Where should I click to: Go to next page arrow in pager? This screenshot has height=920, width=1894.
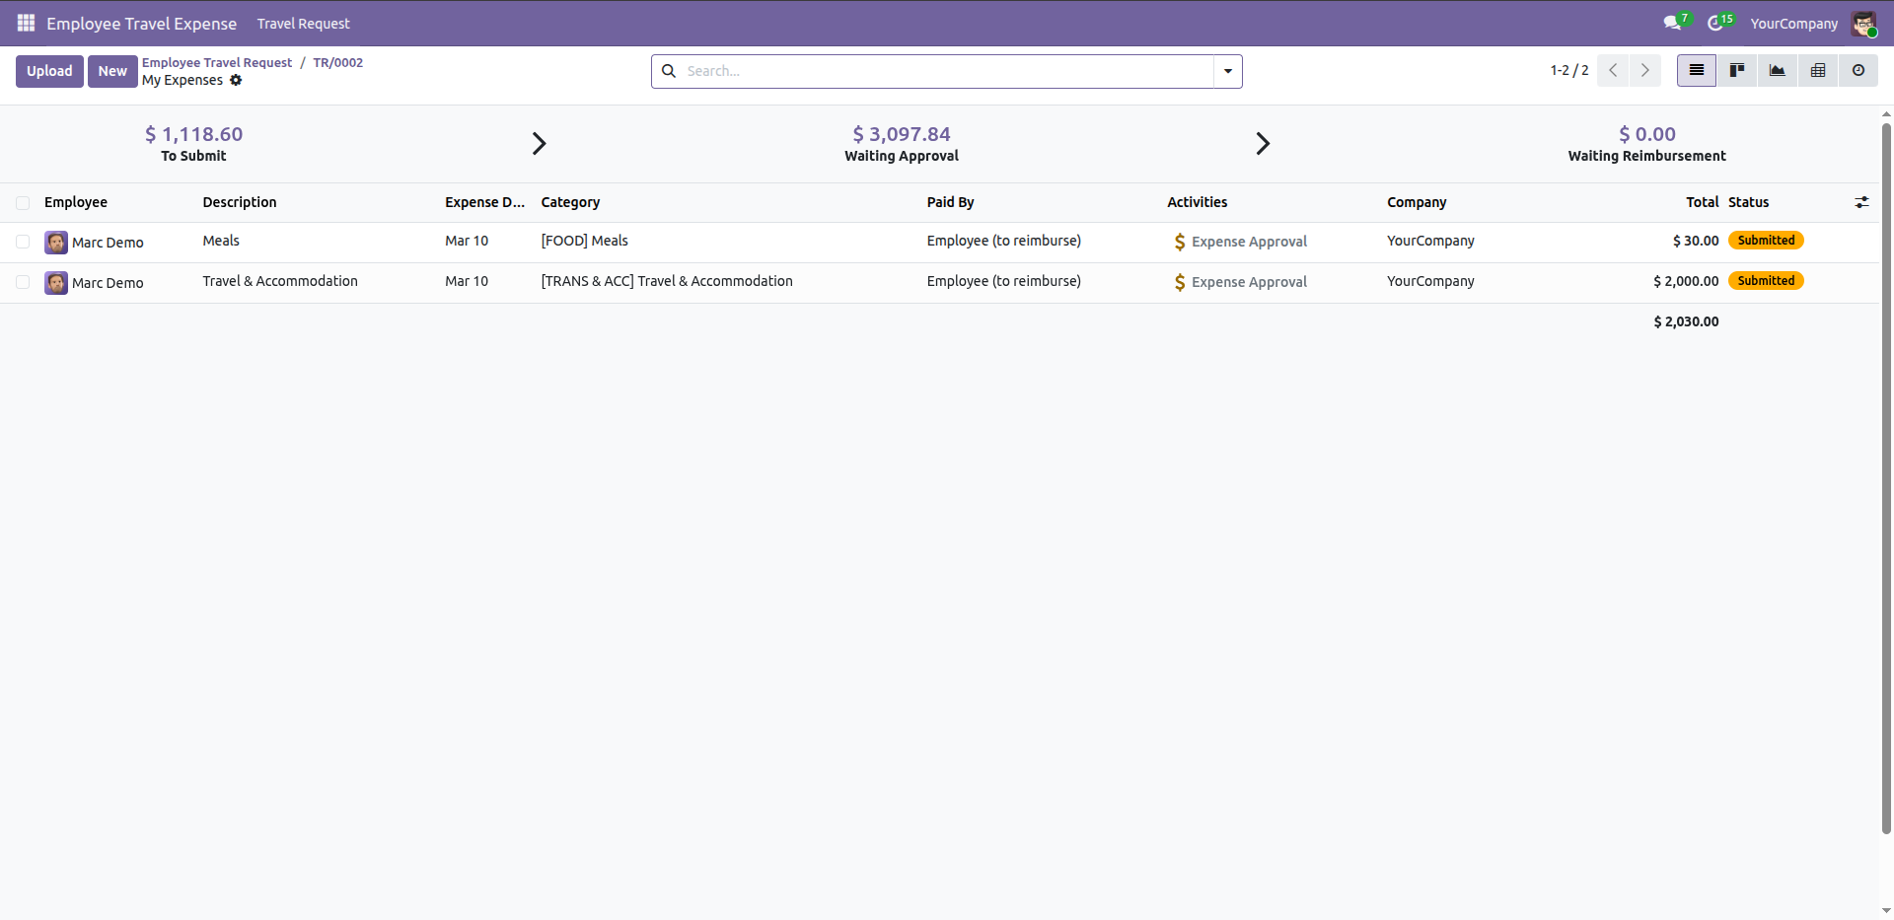tap(1645, 71)
